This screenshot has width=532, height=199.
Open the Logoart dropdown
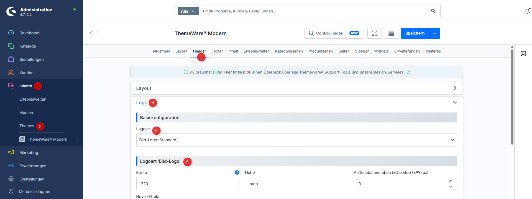pyautogui.click(x=296, y=140)
